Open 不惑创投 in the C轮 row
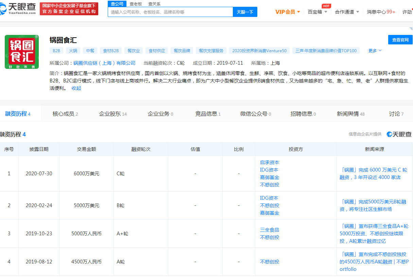The height and width of the screenshot is (278, 413). tap(270, 185)
